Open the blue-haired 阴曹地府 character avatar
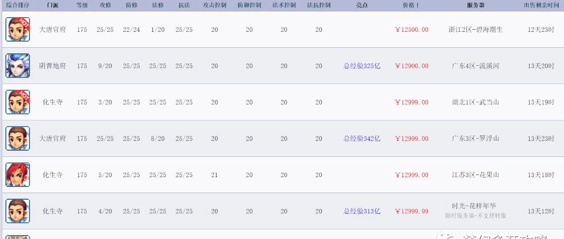This screenshot has height=239, width=564. [18, 66]
